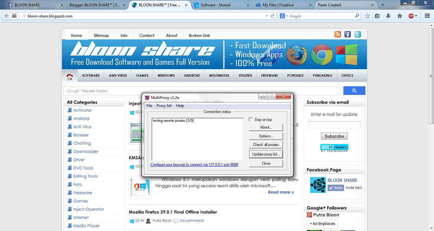434x231 pixels.
Task: Open the Adblock Plus ABP icon
Action: [411, 16]
